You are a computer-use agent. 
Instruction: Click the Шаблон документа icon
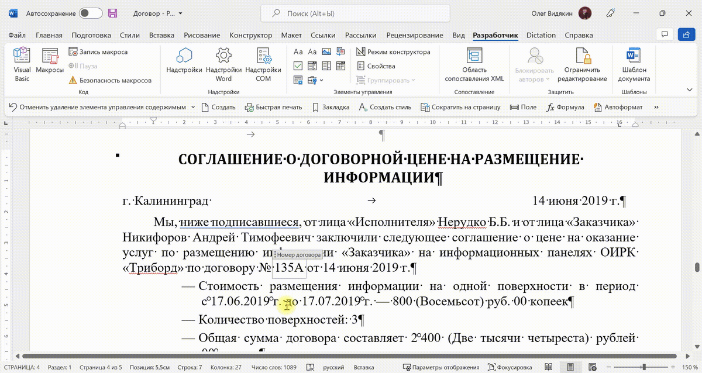(x=634, y=61)
